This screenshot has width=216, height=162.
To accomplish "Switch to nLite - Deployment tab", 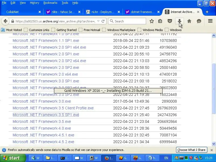I will click(x=103, y=12).
